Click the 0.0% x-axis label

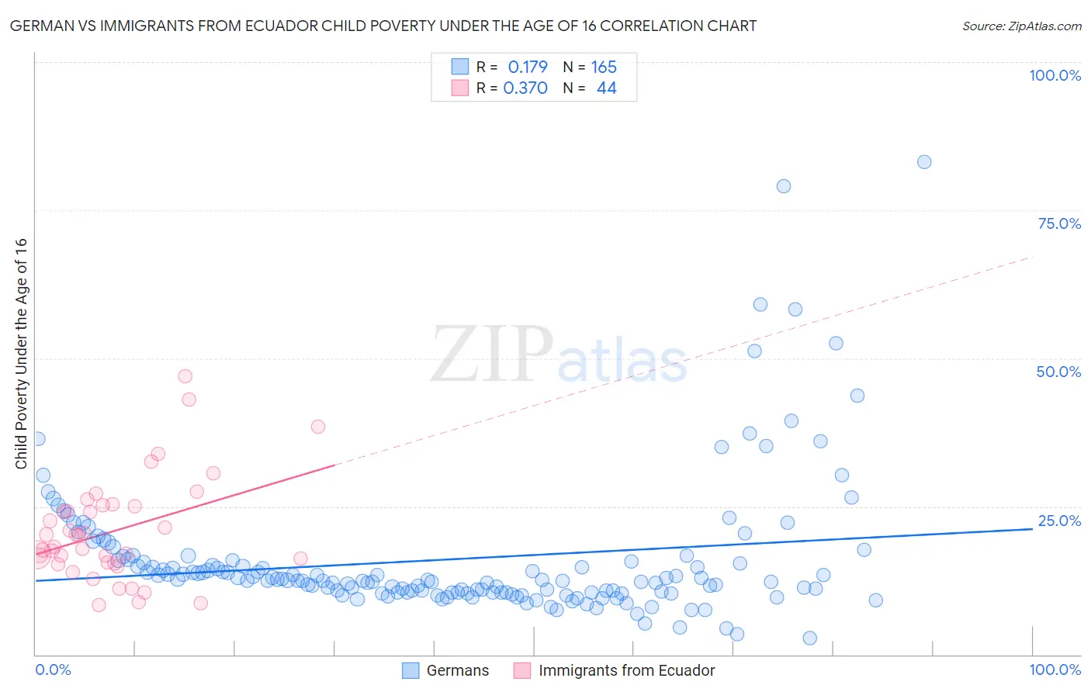coord(53,670)
